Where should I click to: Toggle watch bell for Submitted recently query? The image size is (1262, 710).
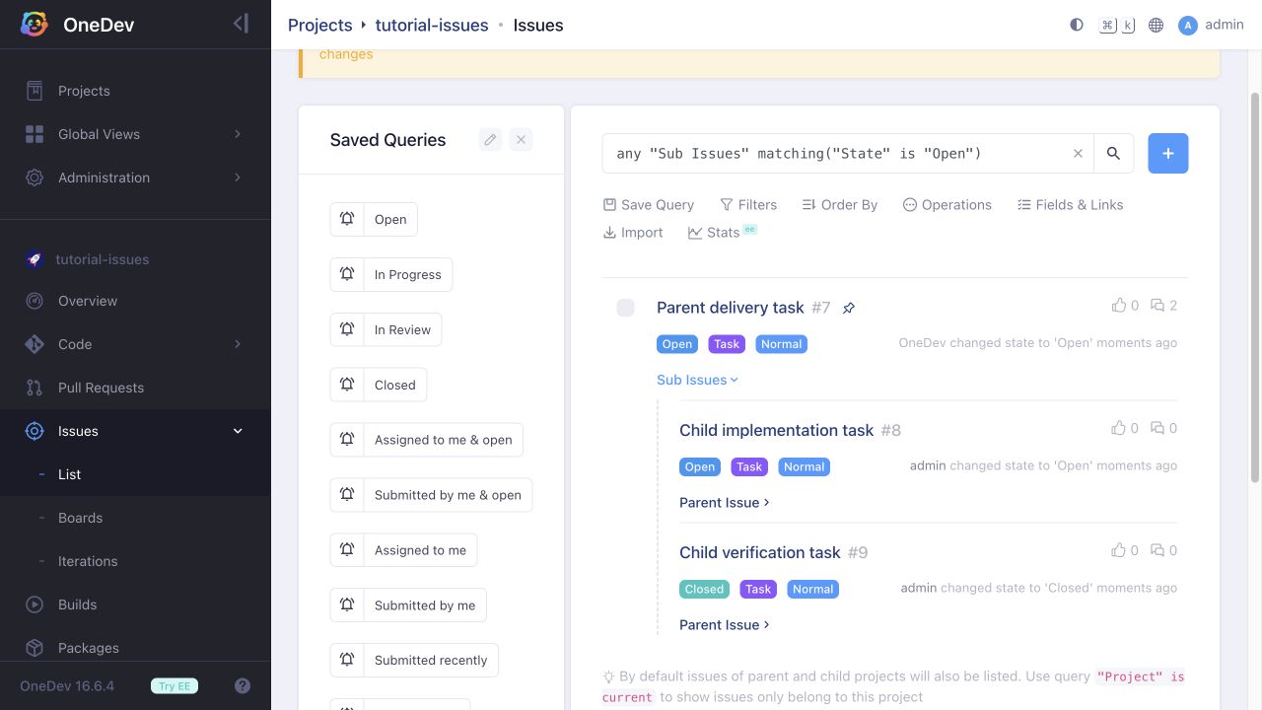tap(347, 661)
